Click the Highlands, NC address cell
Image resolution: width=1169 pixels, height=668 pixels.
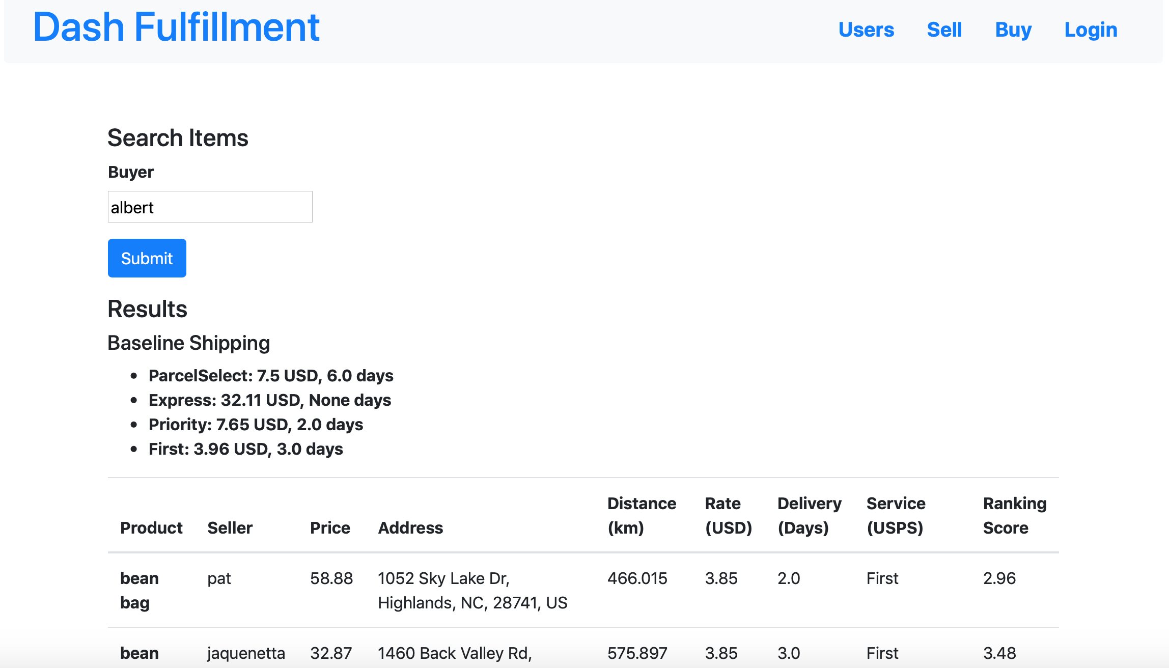(472, 591)
